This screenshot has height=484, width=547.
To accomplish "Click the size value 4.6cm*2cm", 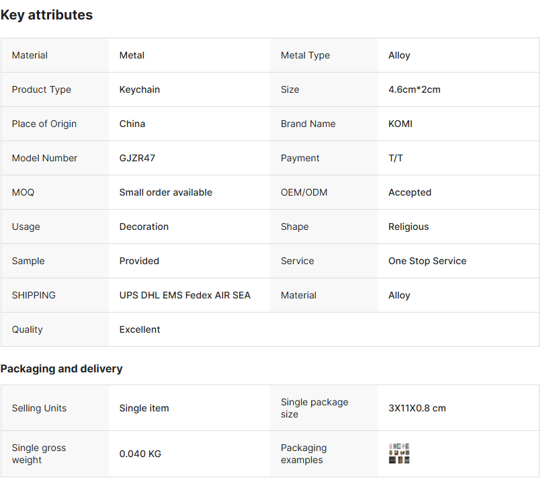I will click(414, 89).
